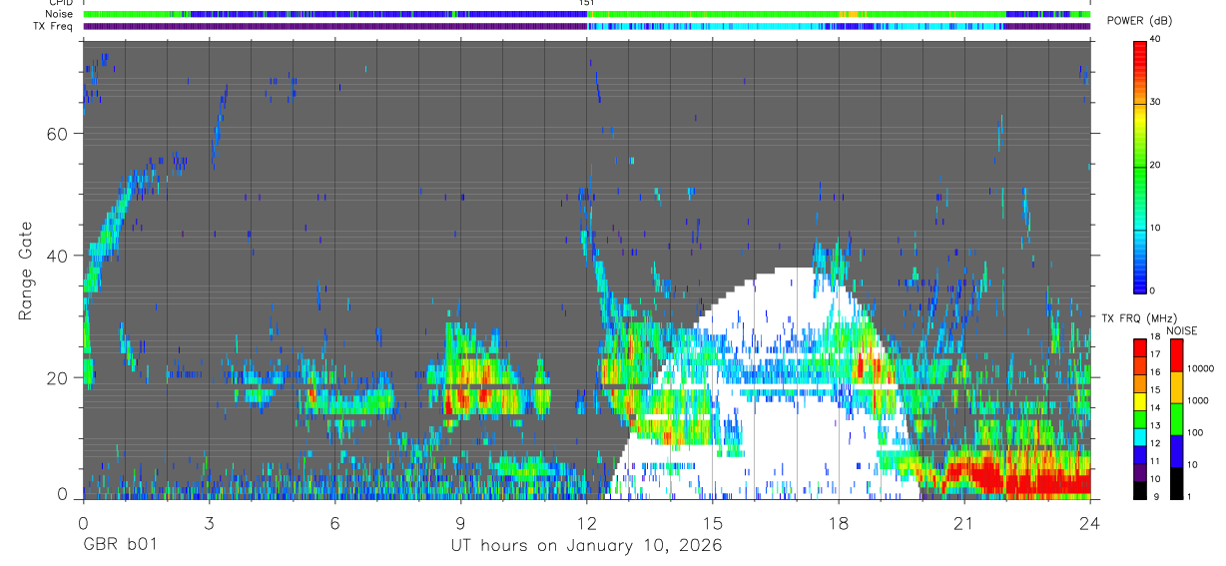Select the purple 10 MHz frequency legend segment
This screenshot has height=566, width=1226.
click(x=1140, y=472)
